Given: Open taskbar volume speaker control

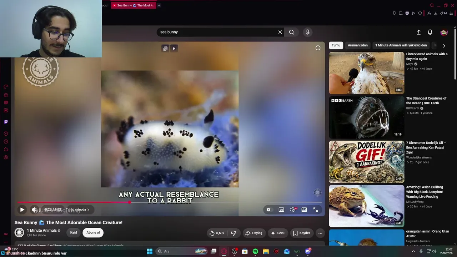Looking at the screenshot, I should (x=435, y=251).
